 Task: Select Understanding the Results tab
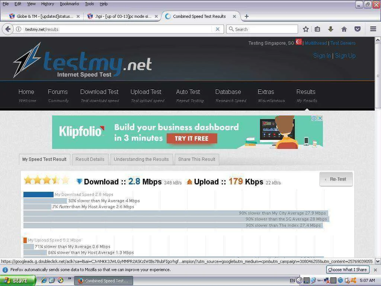pos(141,159)
